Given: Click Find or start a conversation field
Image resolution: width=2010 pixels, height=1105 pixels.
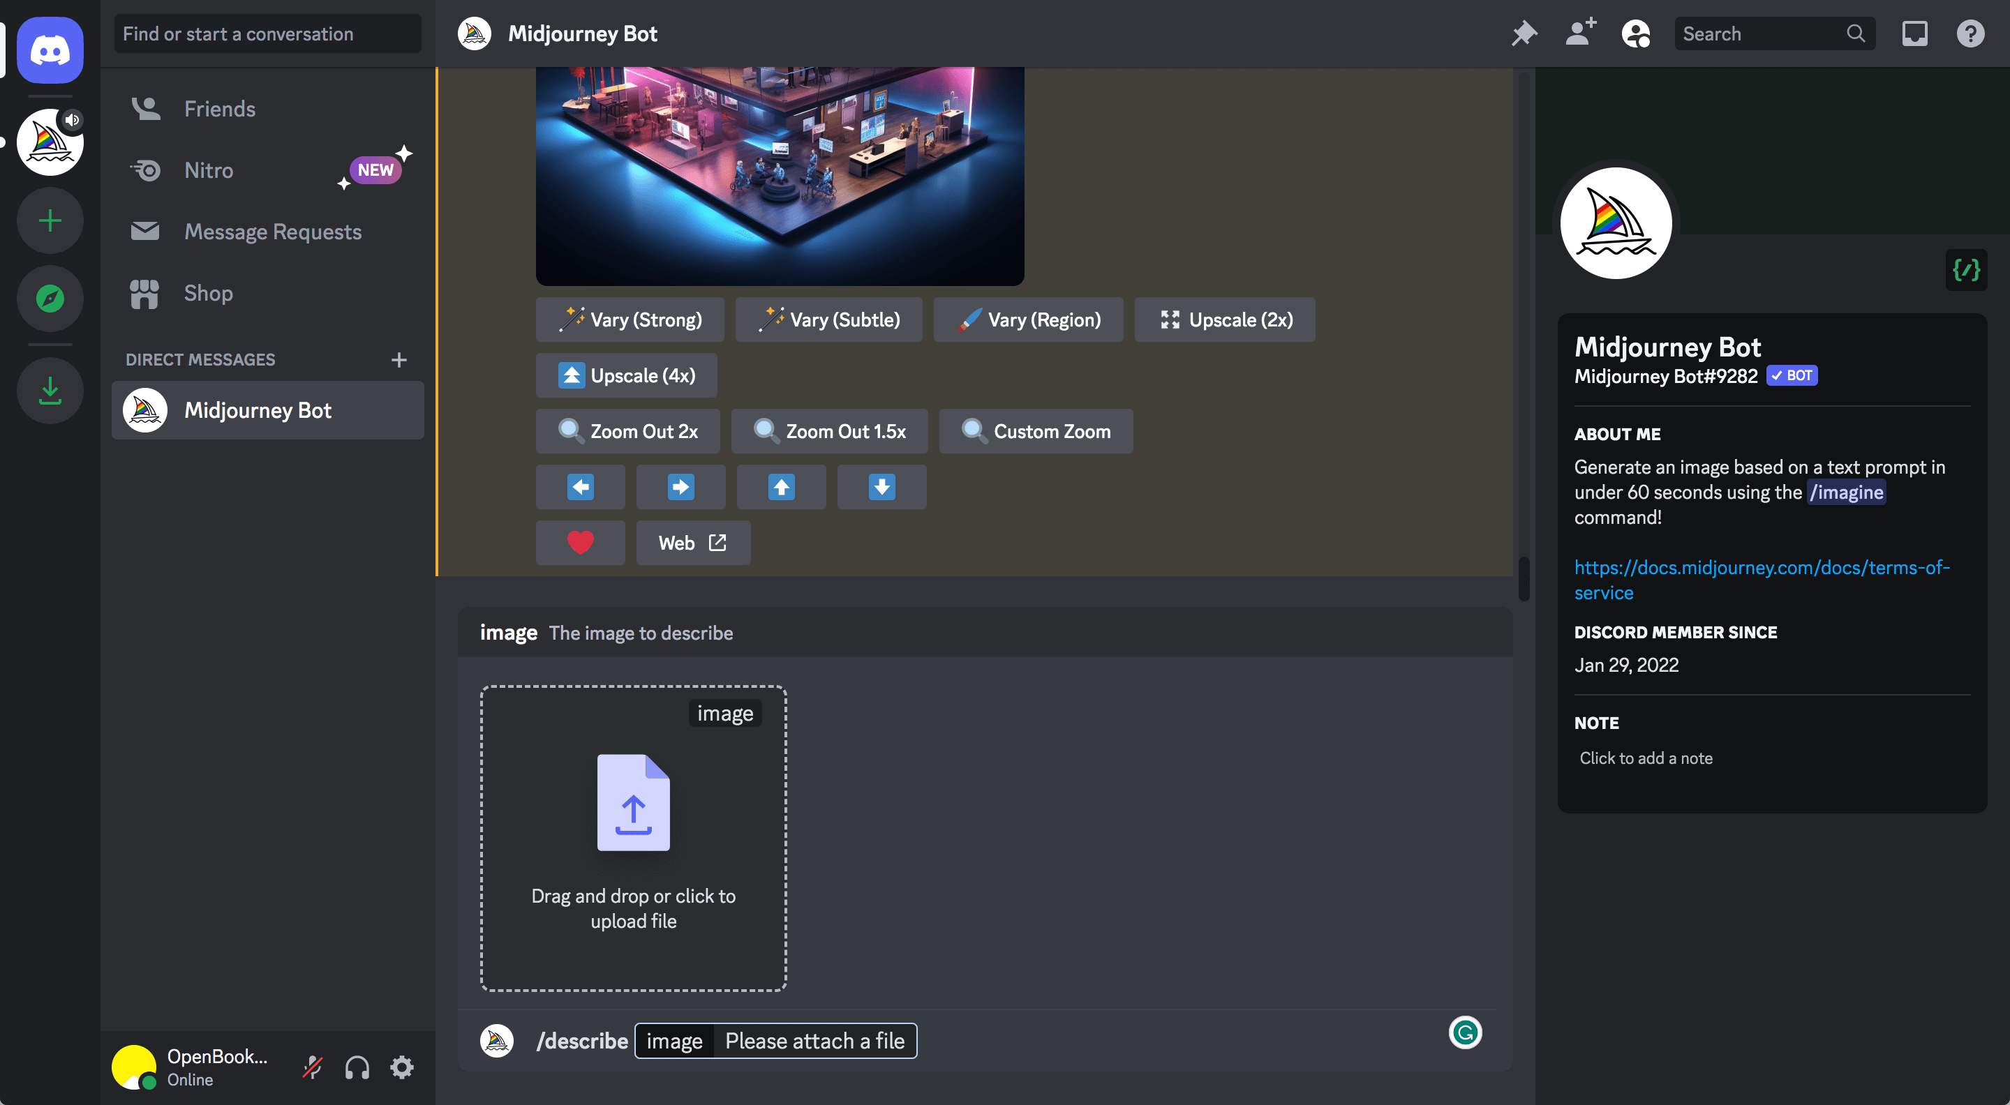Looking at the screenshot, I should [267, 33].
